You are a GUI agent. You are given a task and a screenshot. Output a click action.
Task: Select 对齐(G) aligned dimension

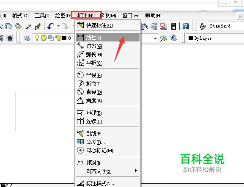[108, 46]
